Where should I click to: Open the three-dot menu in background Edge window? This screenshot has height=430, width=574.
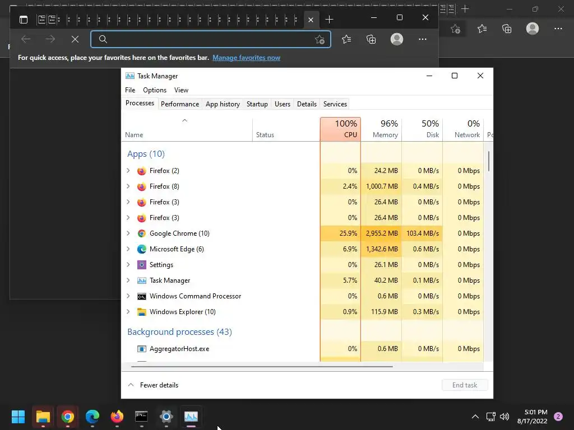tap(558, 29)
